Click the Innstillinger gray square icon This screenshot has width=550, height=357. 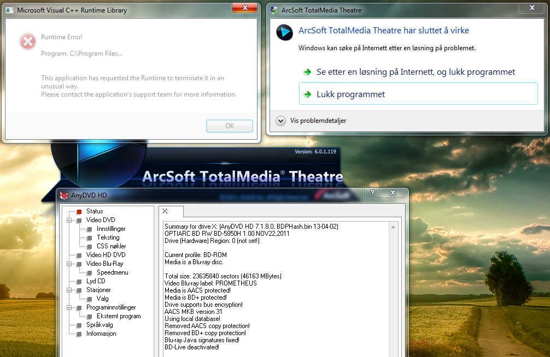pos(90,229)
